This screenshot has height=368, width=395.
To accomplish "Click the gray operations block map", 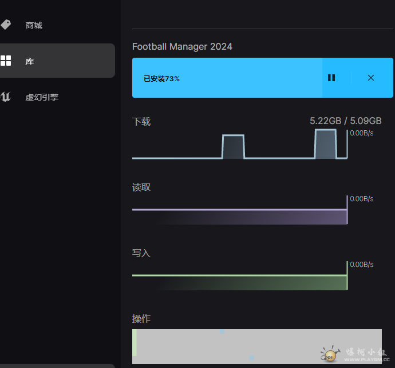I will [257, 346].
